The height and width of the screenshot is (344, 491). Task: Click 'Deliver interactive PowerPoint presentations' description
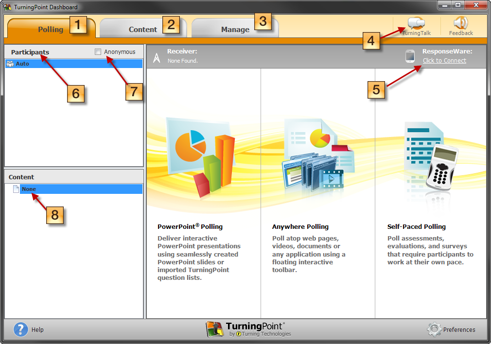point(199,258)
